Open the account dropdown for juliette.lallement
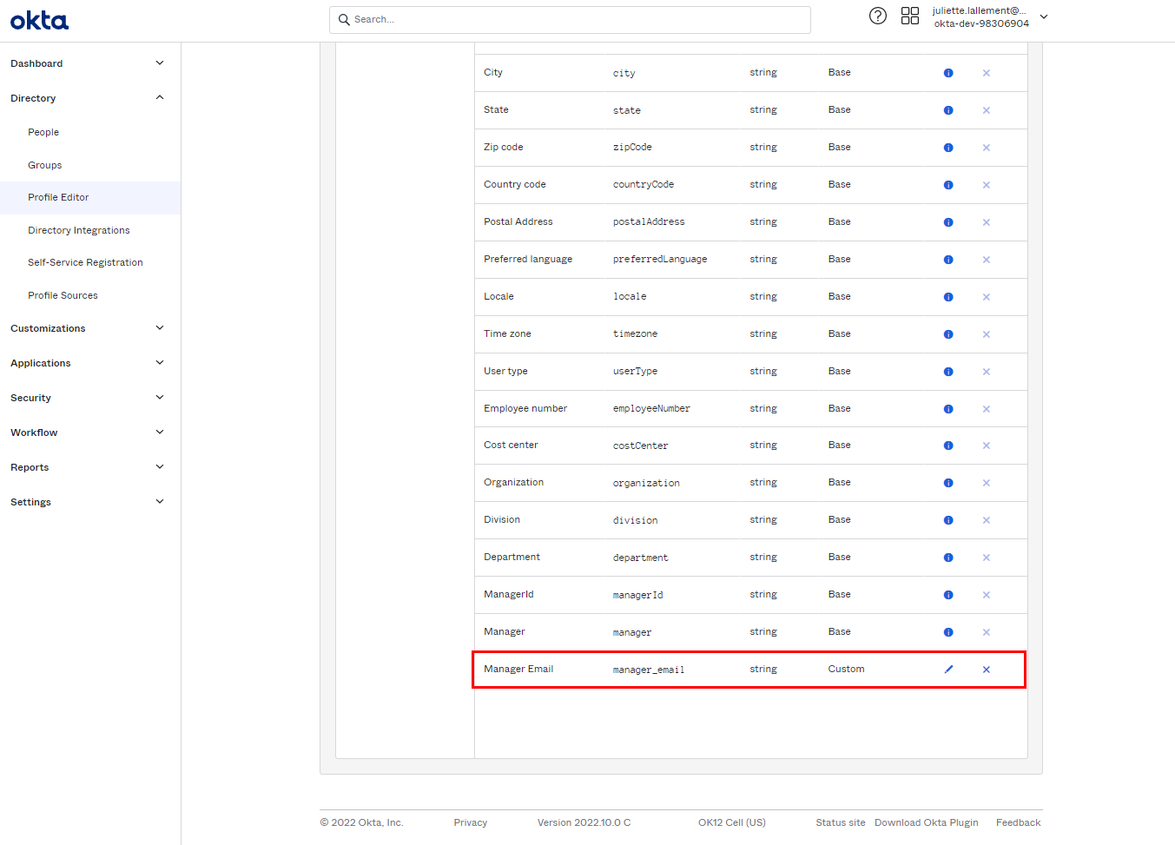This screenshot has width=1175, height=845. (1043, 16)
